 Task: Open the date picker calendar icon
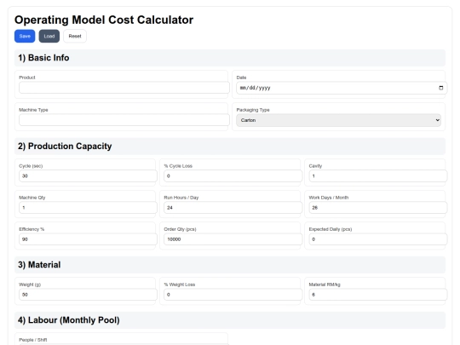click(x=440, y=88)
